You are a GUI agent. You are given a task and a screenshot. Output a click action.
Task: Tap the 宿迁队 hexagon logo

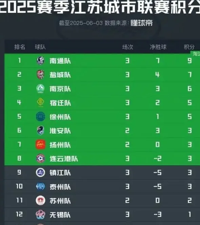[x=40, y=102]
